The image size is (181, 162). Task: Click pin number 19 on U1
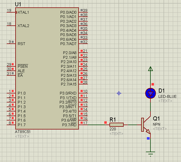9,10
